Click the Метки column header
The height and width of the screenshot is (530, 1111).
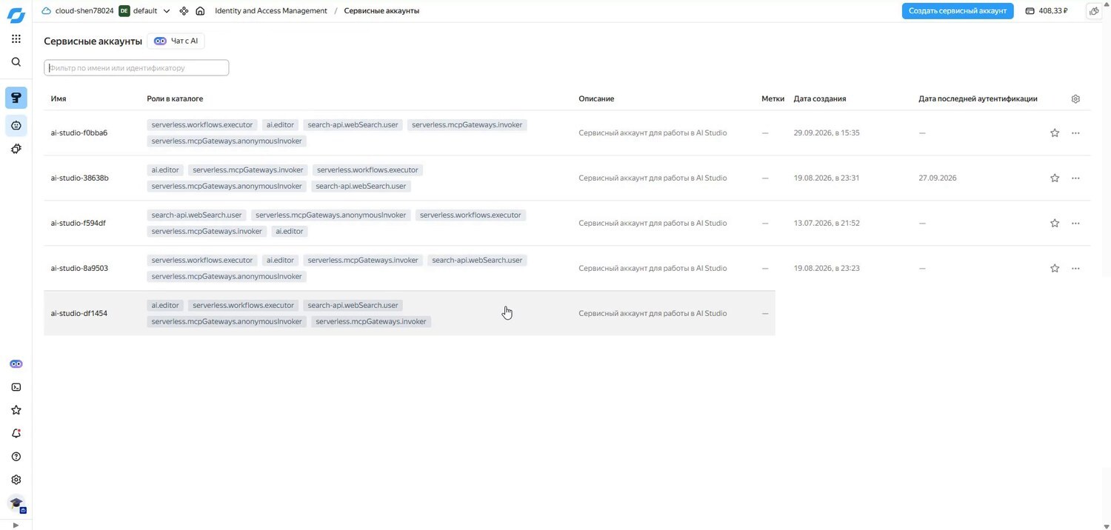773,99
